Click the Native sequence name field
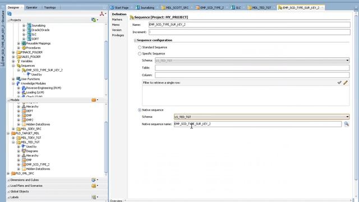The width and height of the screenshot is (359, 202). (257, 124)
